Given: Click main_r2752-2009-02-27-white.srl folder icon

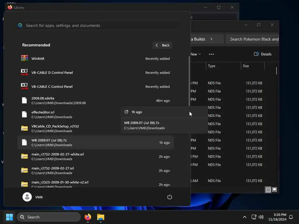Looking at the screenshot, I should click(25, 156).
